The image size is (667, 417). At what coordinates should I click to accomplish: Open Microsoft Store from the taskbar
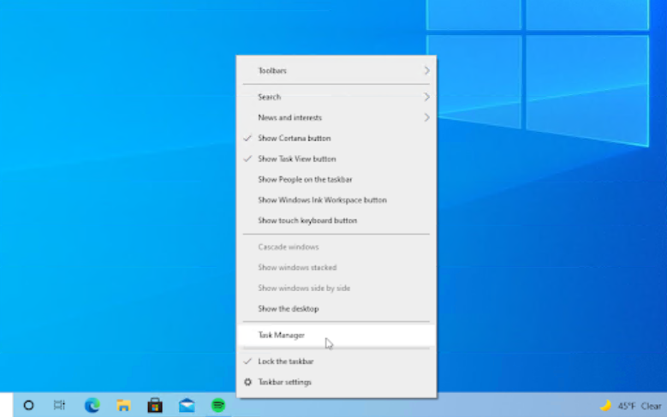pyautogui.click(x=155, y=405)
